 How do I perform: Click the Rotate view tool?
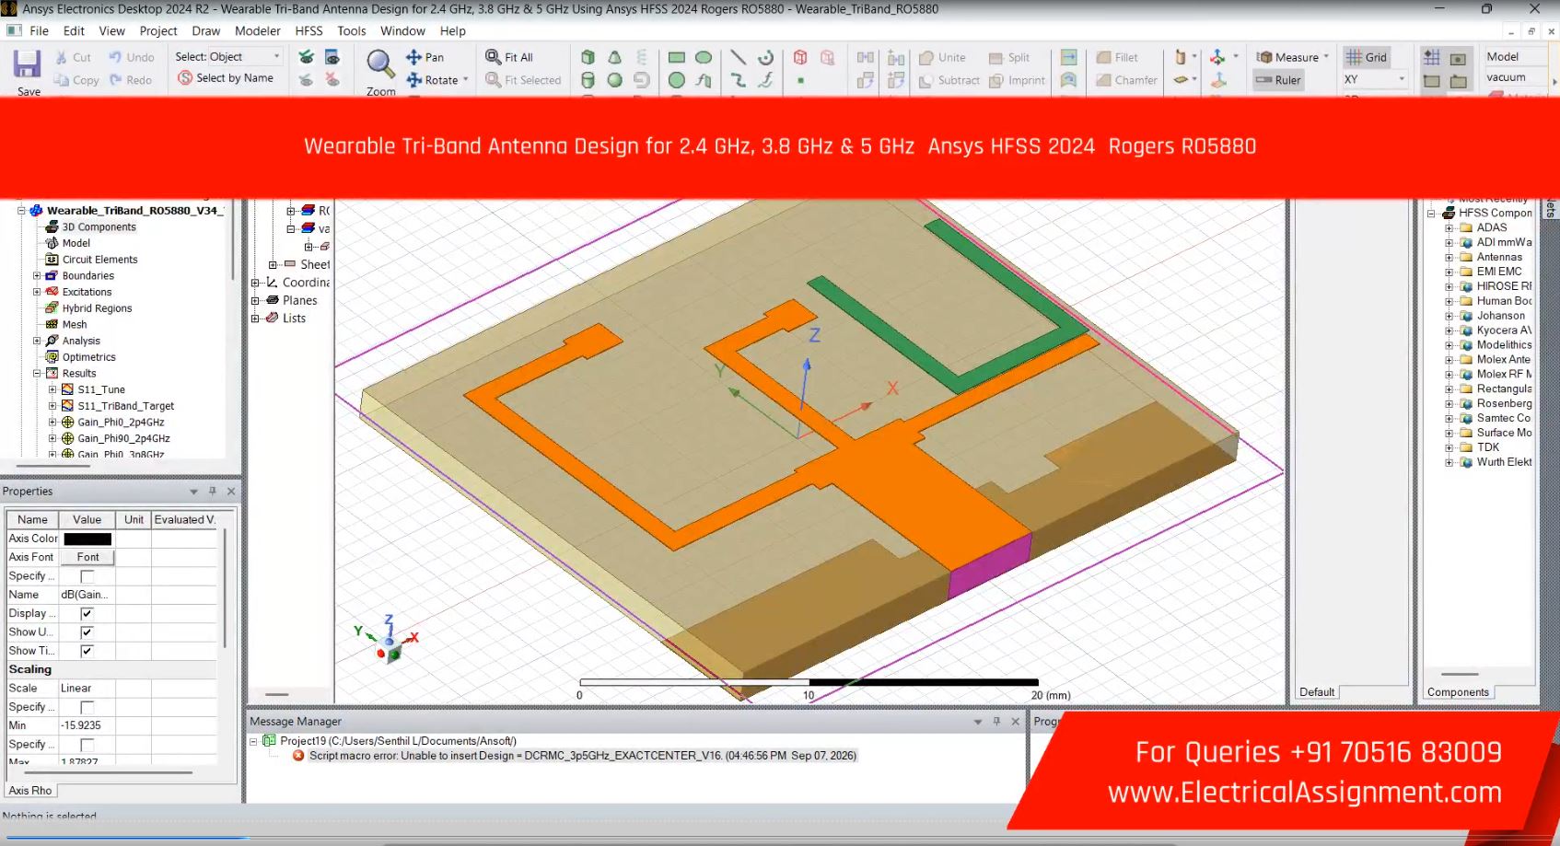pyautogui.click(x=433, y=80)
